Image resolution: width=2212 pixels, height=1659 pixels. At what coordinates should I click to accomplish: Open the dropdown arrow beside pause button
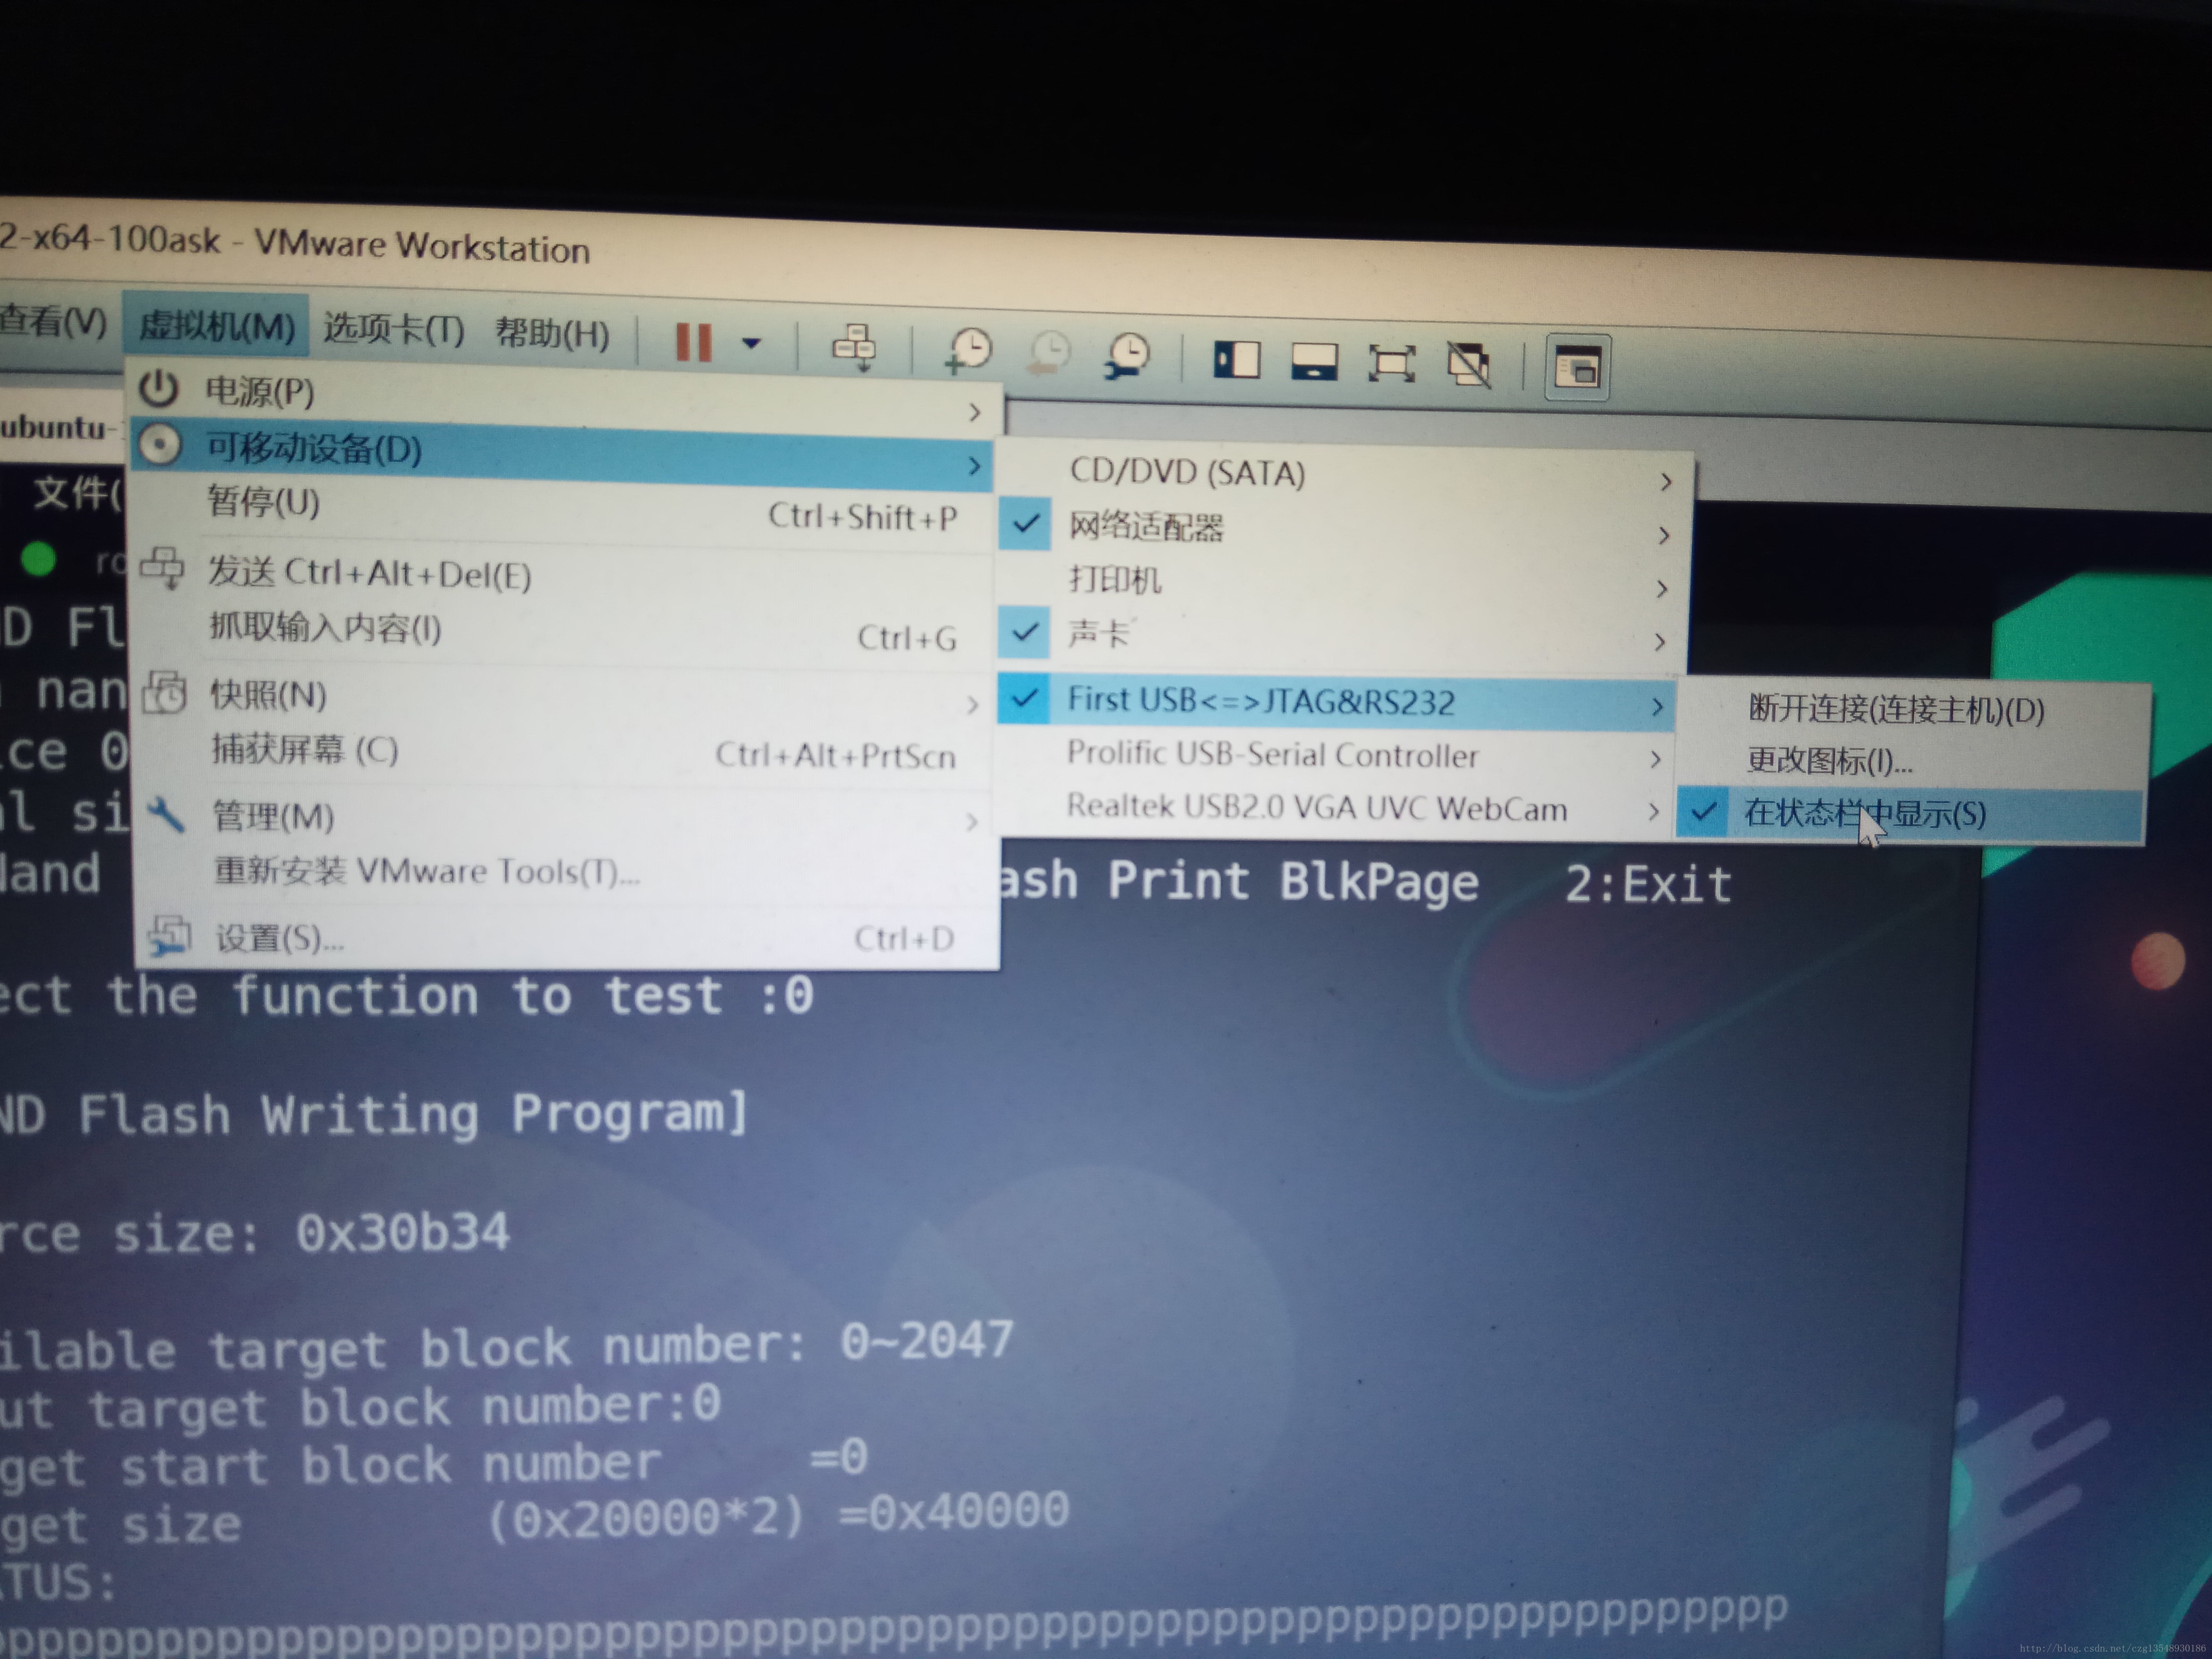751,343
